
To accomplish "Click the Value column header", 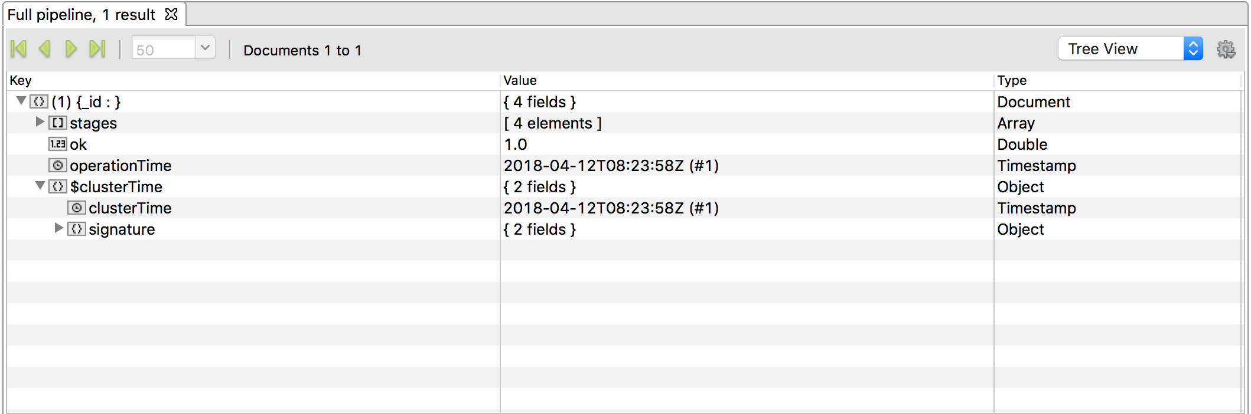I will click(520, 80).
